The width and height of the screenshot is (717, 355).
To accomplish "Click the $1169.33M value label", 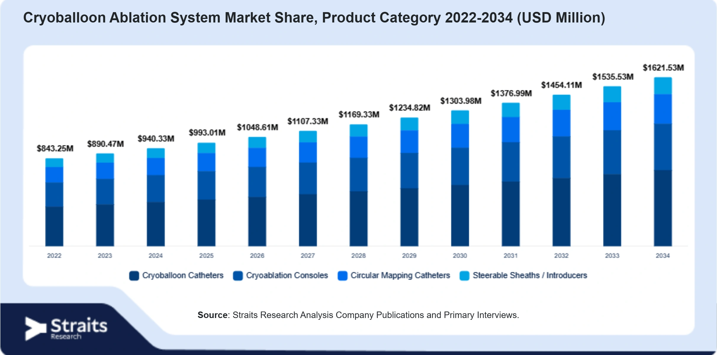I will (x=359, y=114).
